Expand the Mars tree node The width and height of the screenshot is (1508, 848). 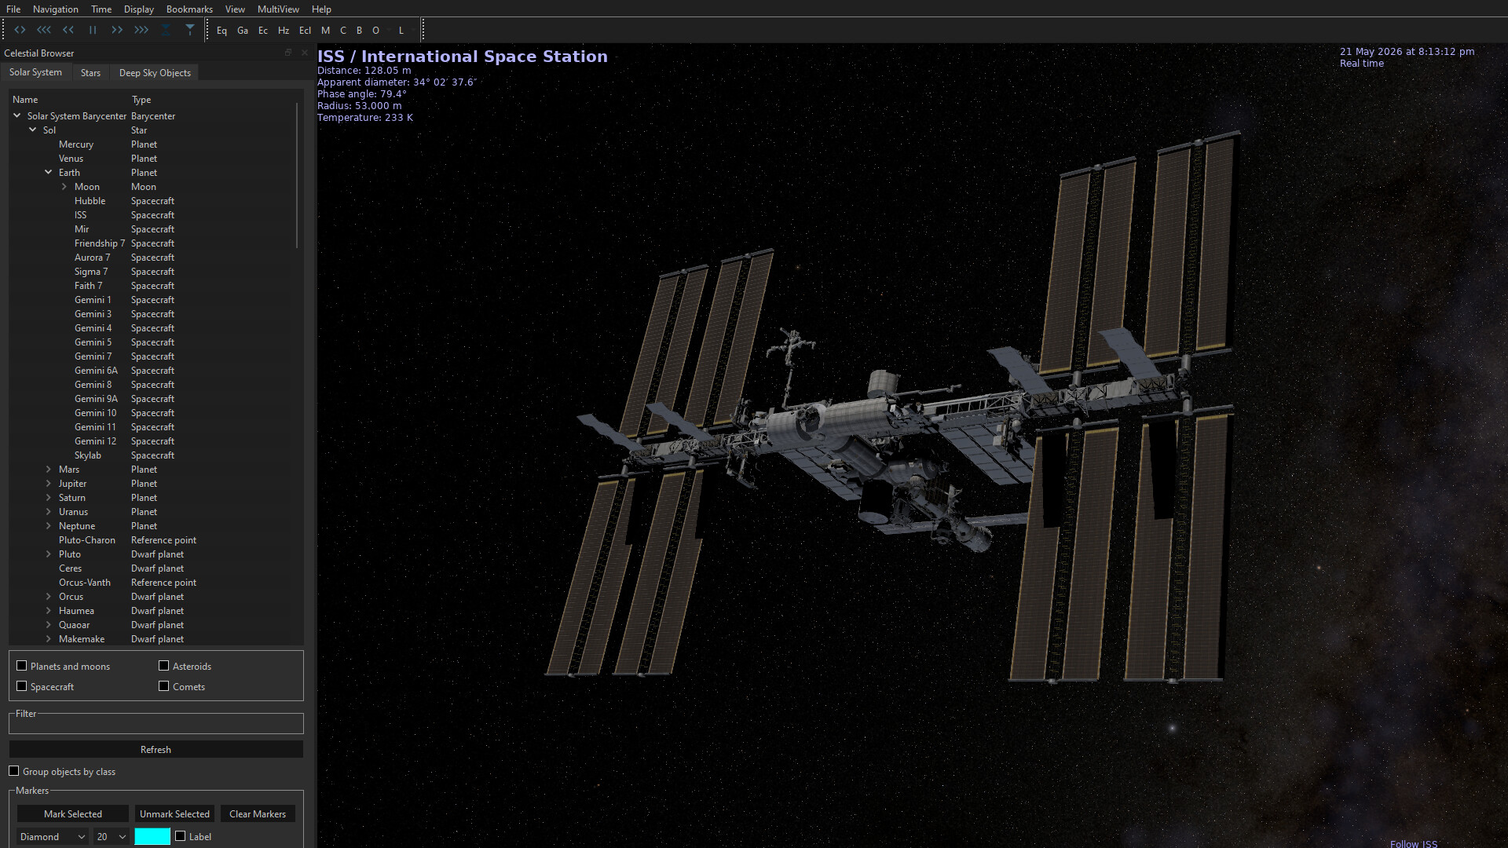point(49,470)
